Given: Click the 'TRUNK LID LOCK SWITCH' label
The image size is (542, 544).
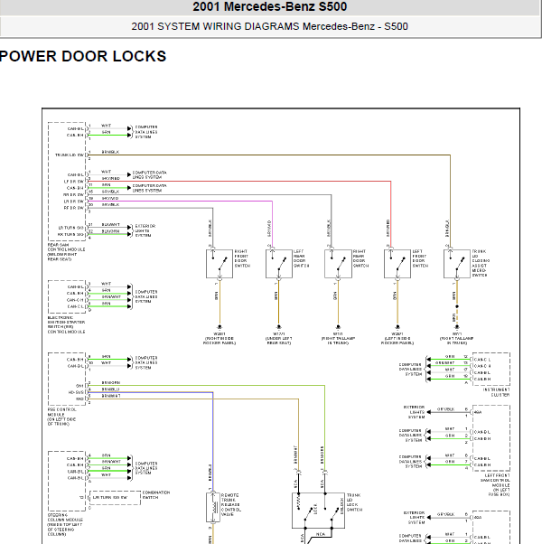Looking at the screenshot, I should (354, 502).
